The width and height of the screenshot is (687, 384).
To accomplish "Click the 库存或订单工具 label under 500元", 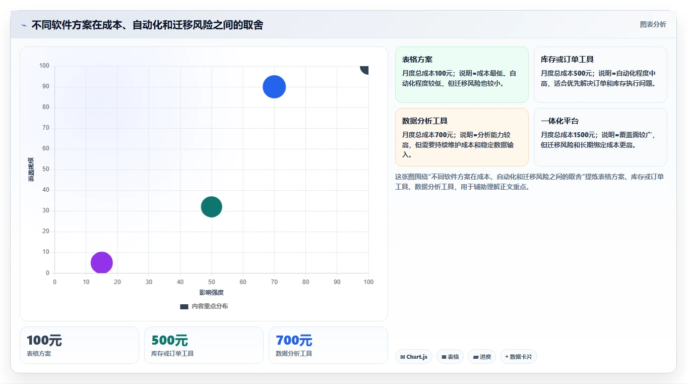I will [x=172, y=354].
